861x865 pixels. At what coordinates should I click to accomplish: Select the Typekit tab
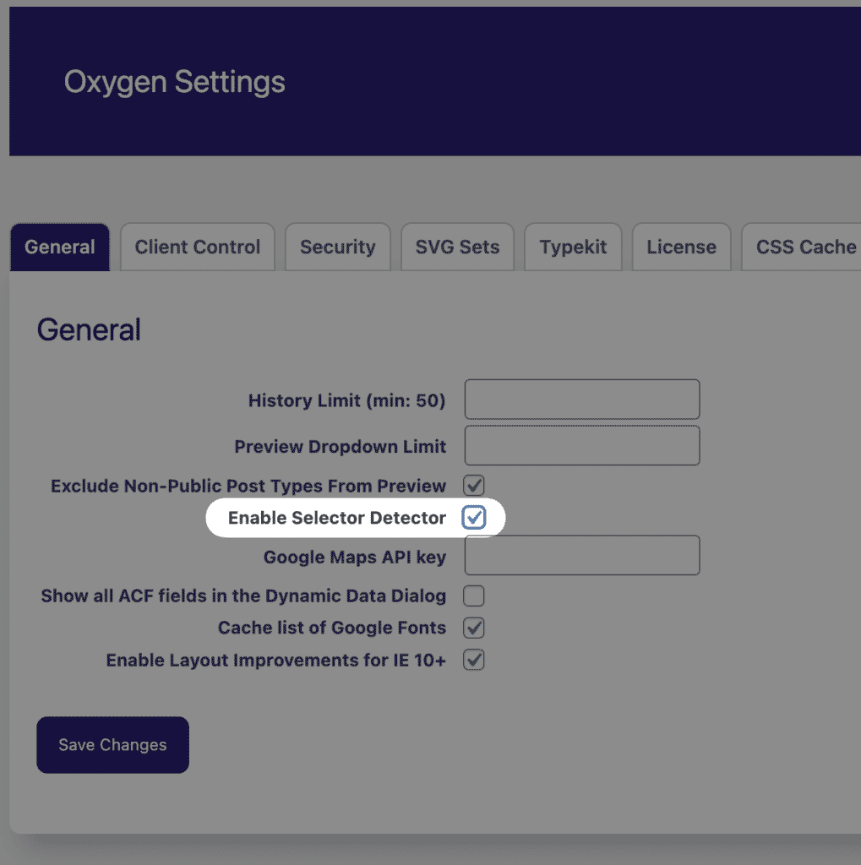click(x=573, y=248)
